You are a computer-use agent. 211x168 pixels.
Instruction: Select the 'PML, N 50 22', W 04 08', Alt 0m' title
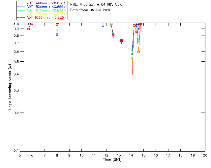98,5
